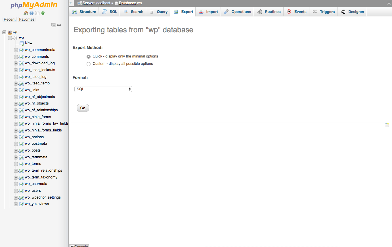Click the Favorites tables button

click(27, 19)
